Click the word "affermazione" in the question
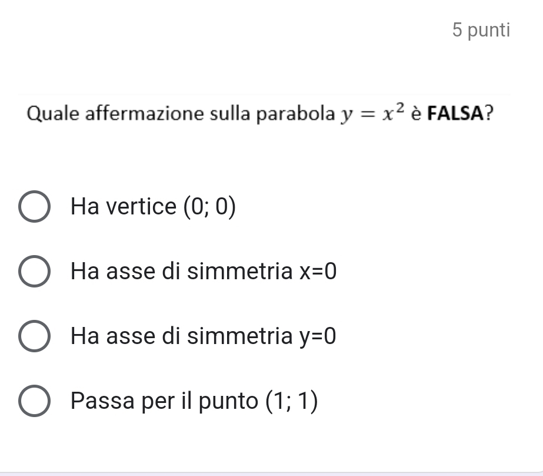Image resolution: width=543 pixels, height=476 pixels. point(132,113)
